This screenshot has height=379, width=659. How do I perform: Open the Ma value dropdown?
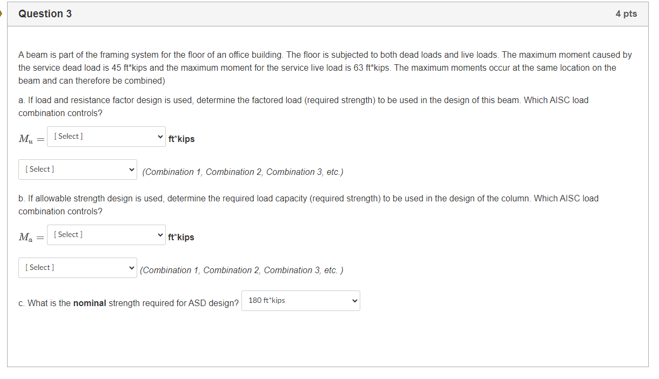click(x=106, y=234)
